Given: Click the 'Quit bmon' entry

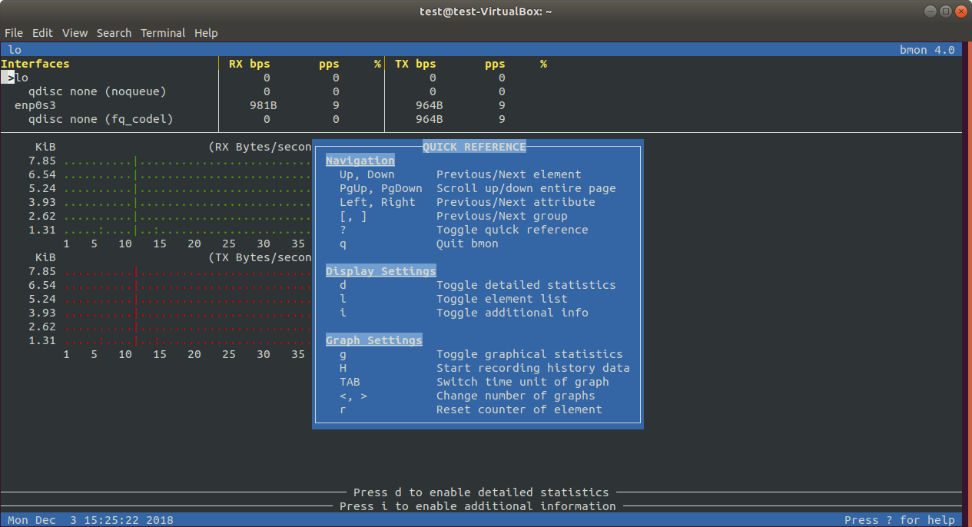Looking at the screenshot, I should pos(467,244).
